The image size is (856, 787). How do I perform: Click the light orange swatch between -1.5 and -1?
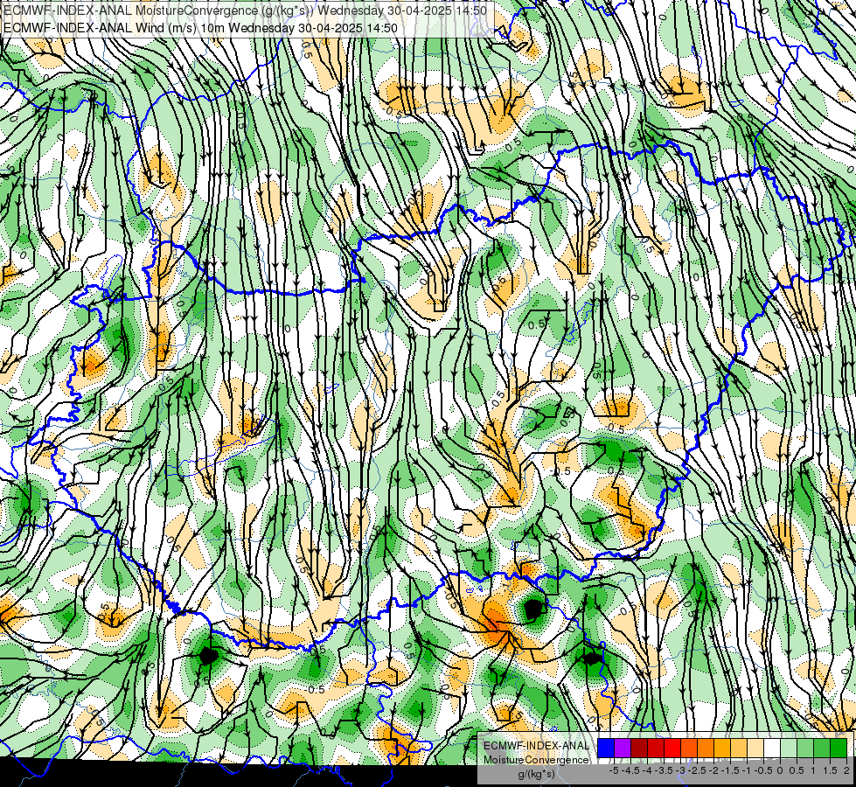(x=739, y=748)
